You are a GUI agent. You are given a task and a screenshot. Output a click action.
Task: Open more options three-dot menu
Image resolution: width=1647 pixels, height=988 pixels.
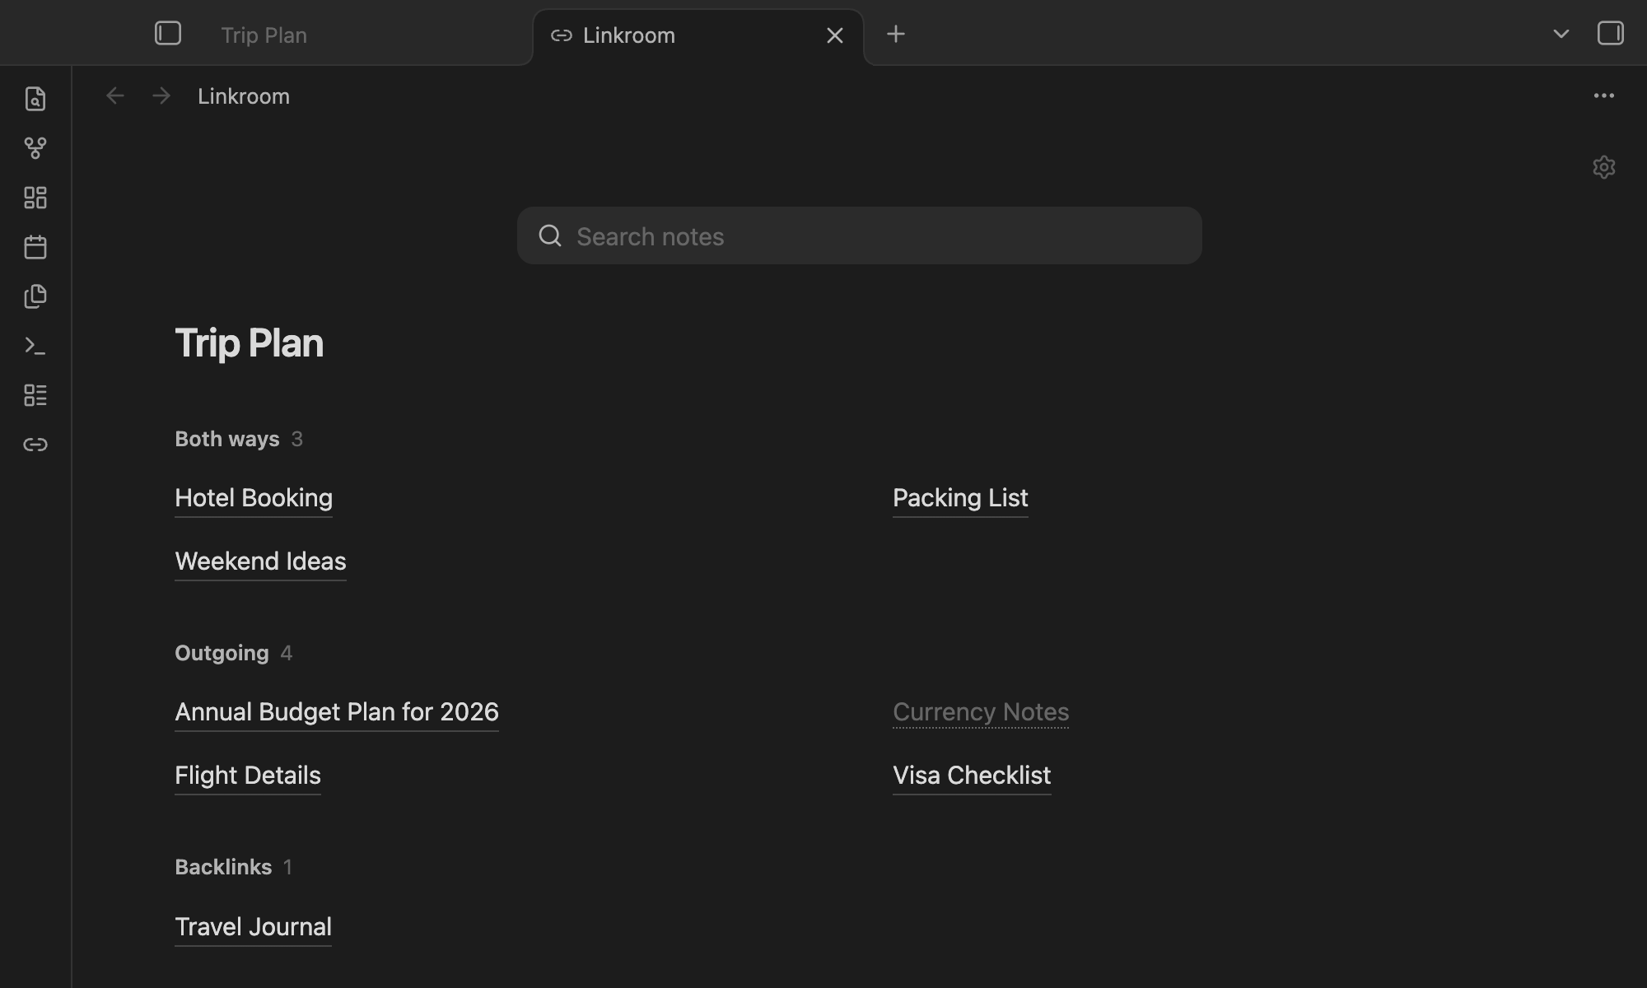tap(1603, 96)
